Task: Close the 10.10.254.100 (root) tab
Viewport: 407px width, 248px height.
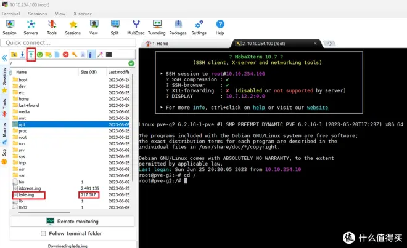Action: [315, 44]
